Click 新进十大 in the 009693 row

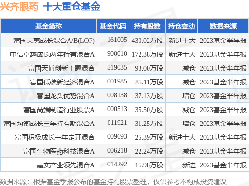(x=182, y=137)
